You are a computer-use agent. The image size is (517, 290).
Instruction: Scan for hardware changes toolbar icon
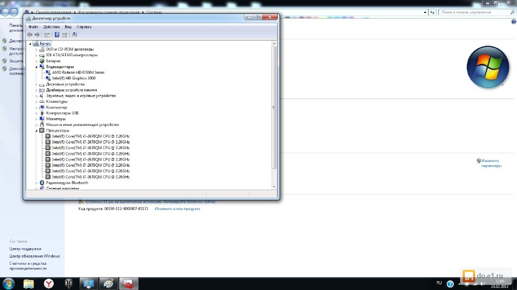pyautogui.click(x=75, y=35)
